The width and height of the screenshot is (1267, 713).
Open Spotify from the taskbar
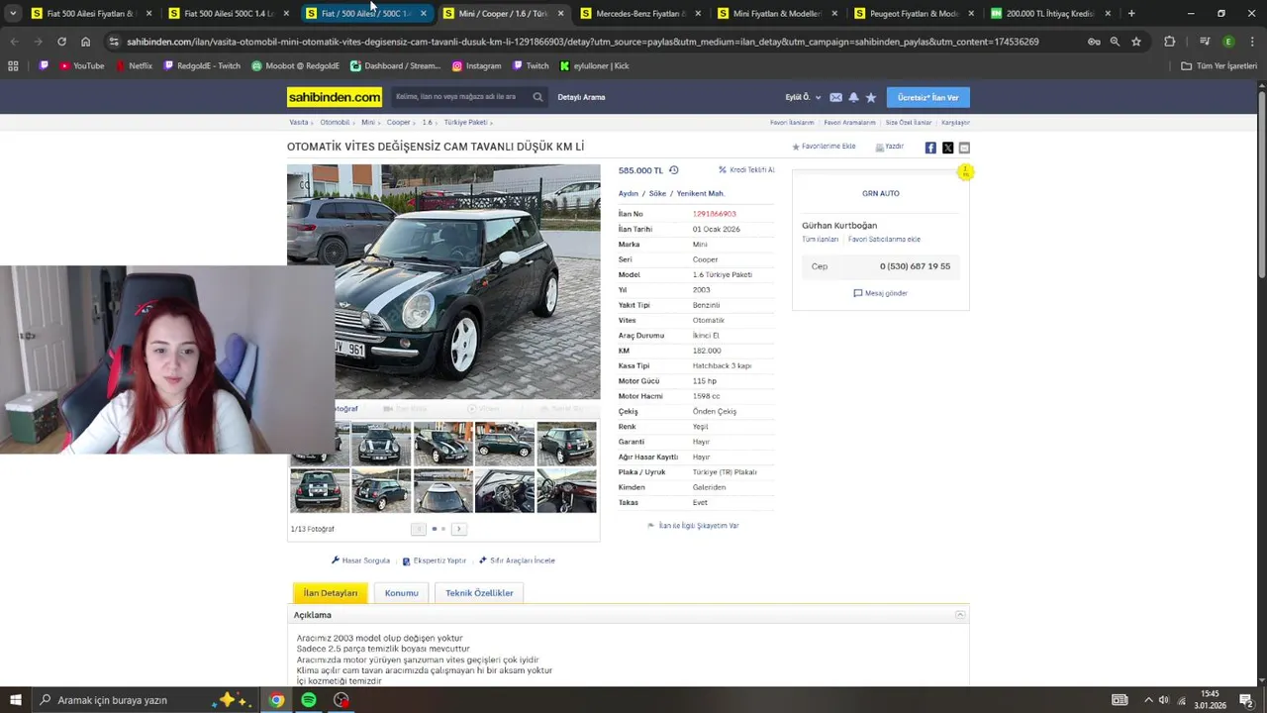[x=309, y=700]
